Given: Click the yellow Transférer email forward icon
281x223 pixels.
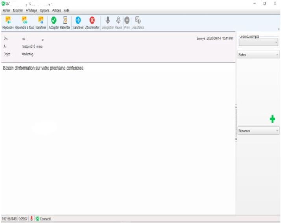Looking at the screenshot, I should pyautogui.click(x=41, y=20).
